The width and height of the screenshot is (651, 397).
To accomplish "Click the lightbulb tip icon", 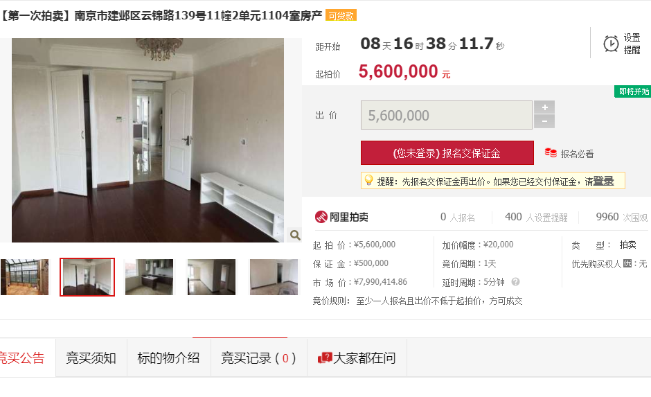I will click(x=368, y=180).
